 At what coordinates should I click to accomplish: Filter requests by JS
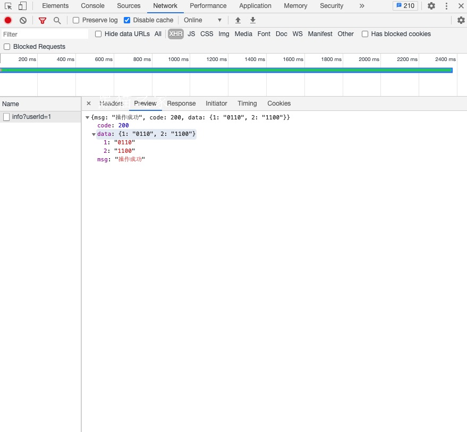(x=191, y=34)
